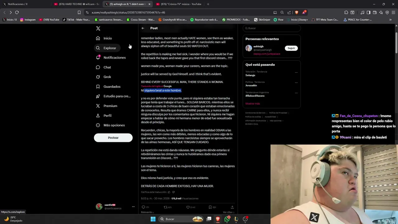Open Chat in X sidebar

click(x=103, y=67)
